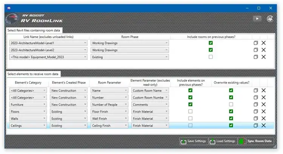Image resolution: width=283 pixels, height=154 pixels.
Task: Duplicate the Walls mapping row
Action: click(x=255, y=118)
